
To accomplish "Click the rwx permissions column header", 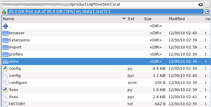I will [208, 19].
